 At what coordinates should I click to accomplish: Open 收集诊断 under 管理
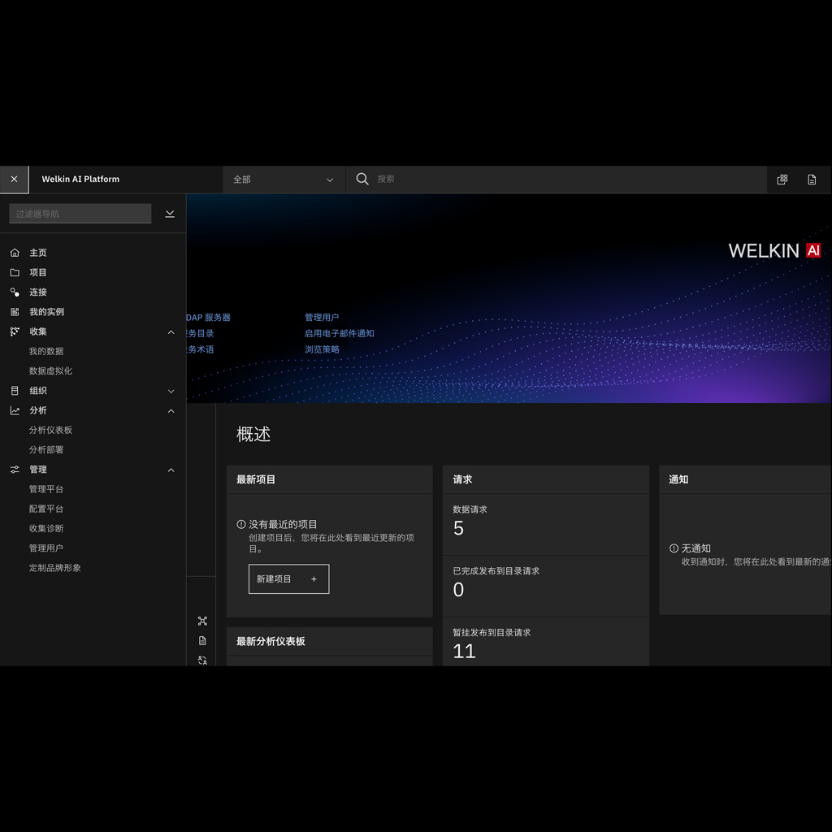click(x=46, y=528)
